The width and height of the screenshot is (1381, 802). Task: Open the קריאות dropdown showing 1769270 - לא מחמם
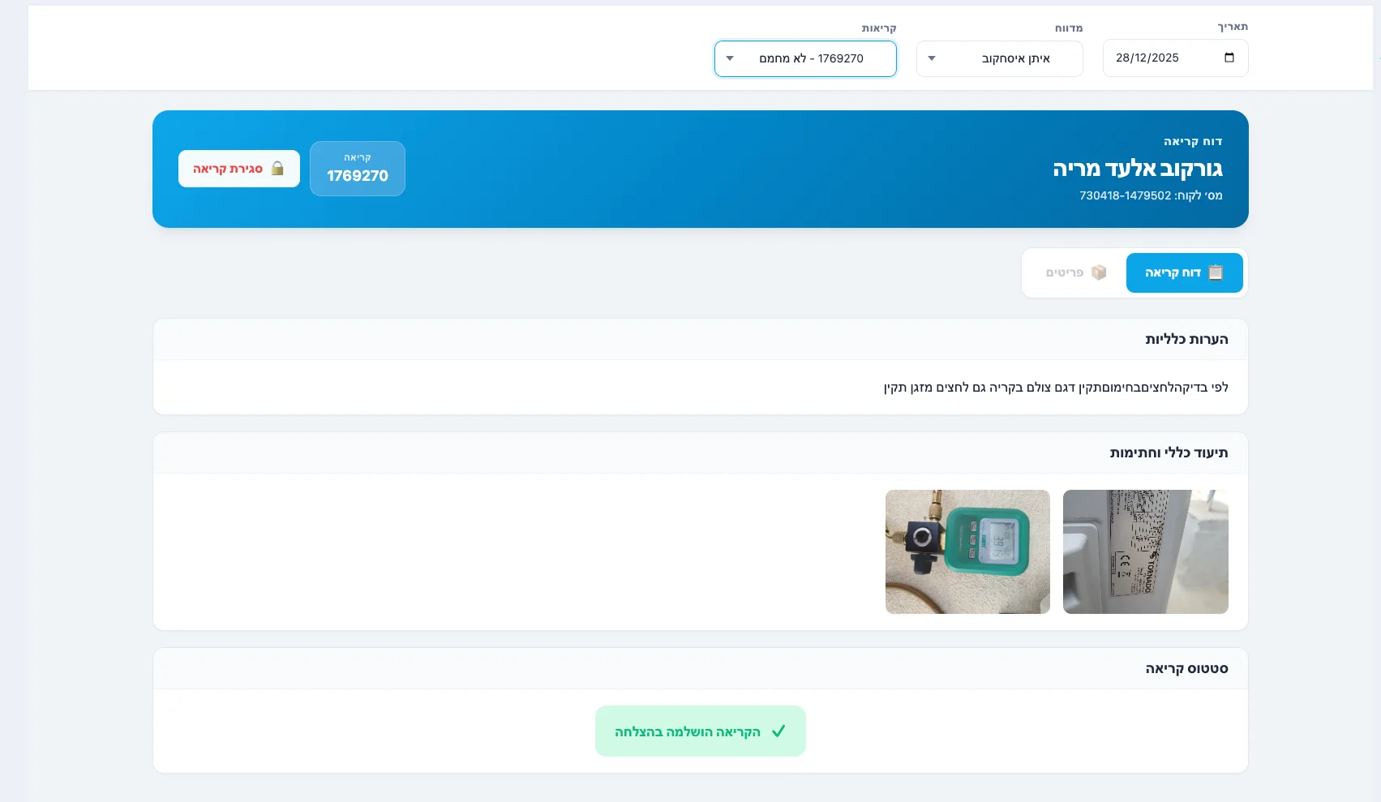pyautogui.click(x=804, y=58)
